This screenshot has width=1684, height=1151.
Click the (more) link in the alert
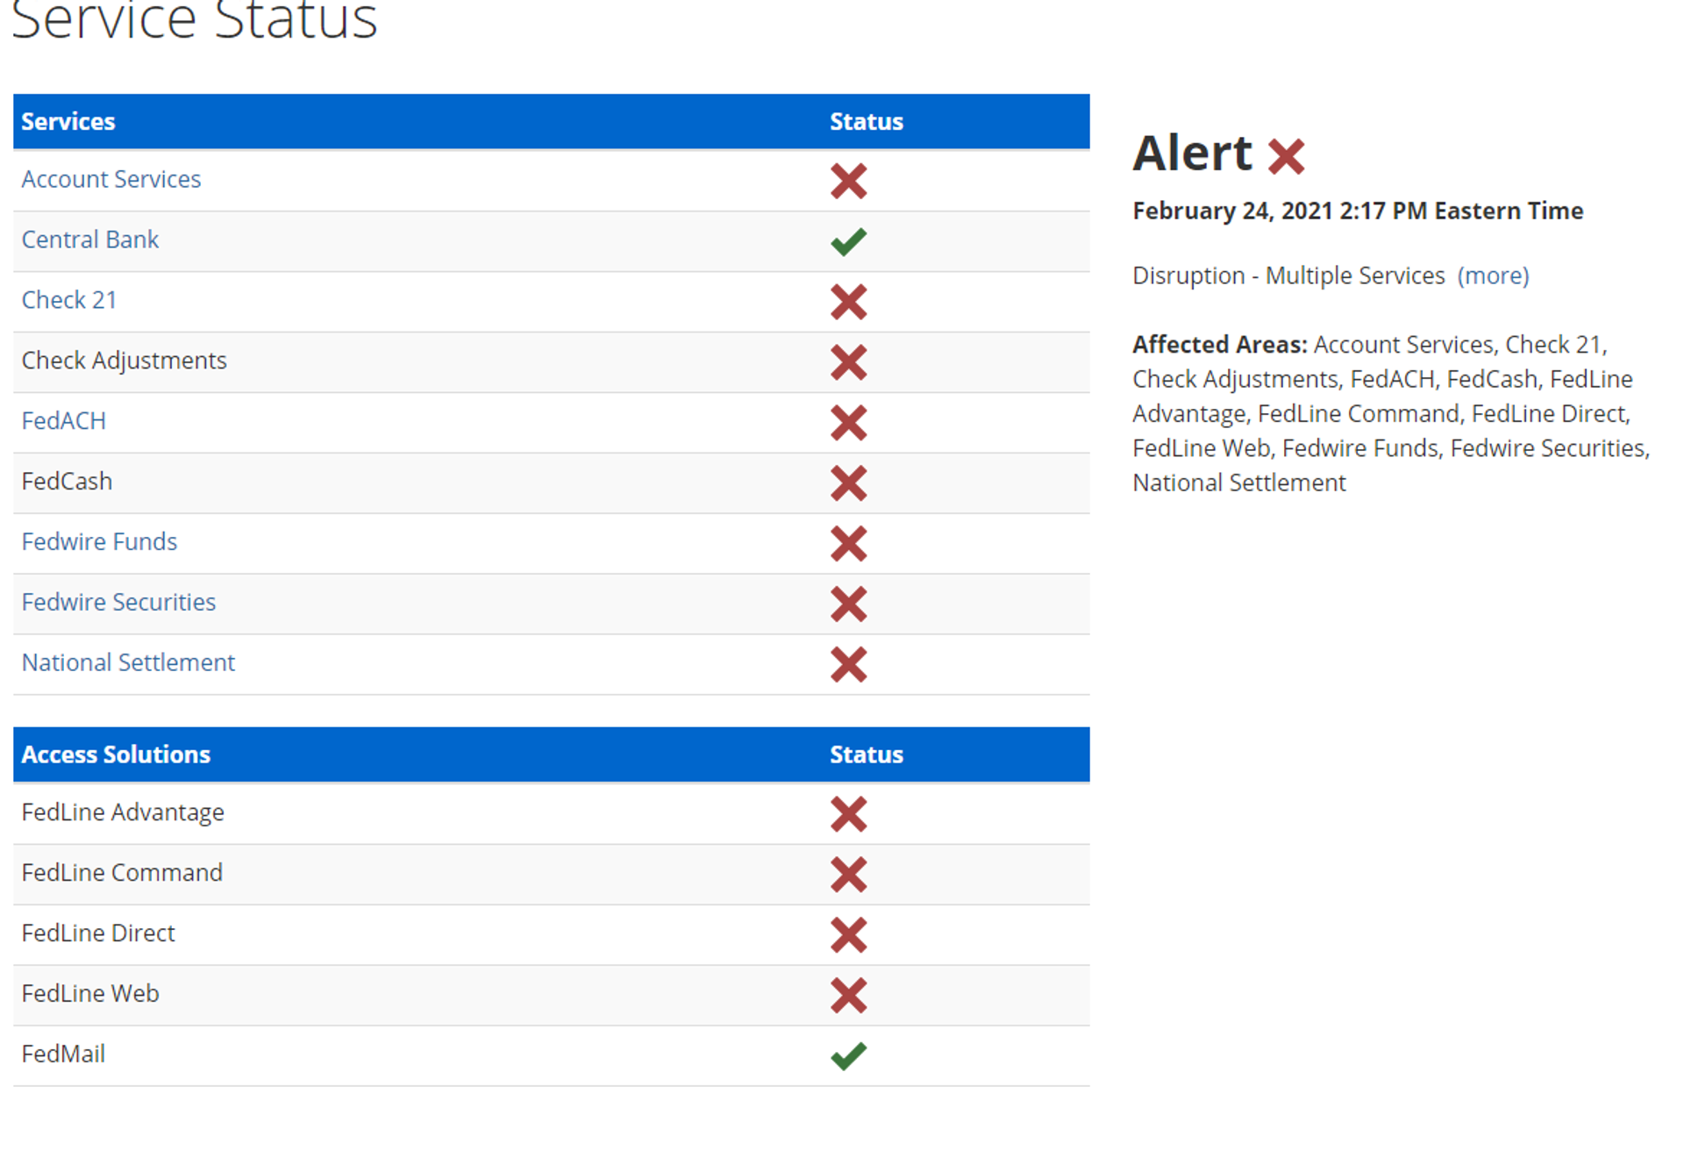1493,275
